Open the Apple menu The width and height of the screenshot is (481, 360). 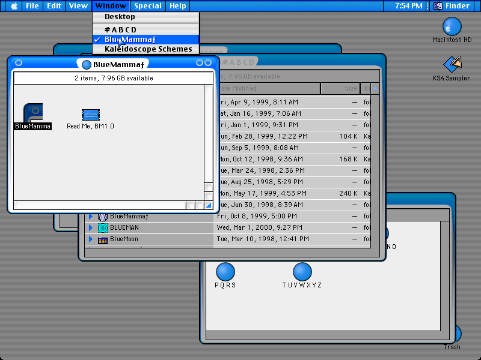pyautogui.click(x=14, y=6)
